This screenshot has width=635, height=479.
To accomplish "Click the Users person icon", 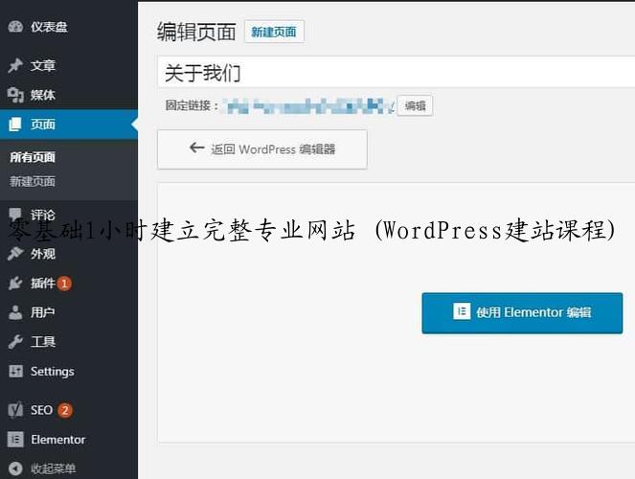I will 15,312.
